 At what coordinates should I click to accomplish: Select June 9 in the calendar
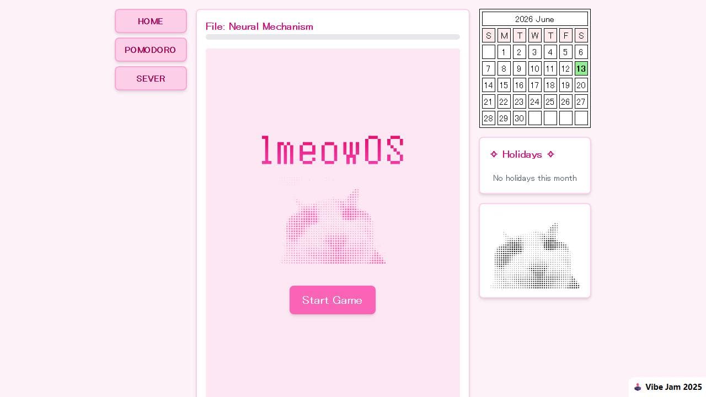tap(520, 68)
